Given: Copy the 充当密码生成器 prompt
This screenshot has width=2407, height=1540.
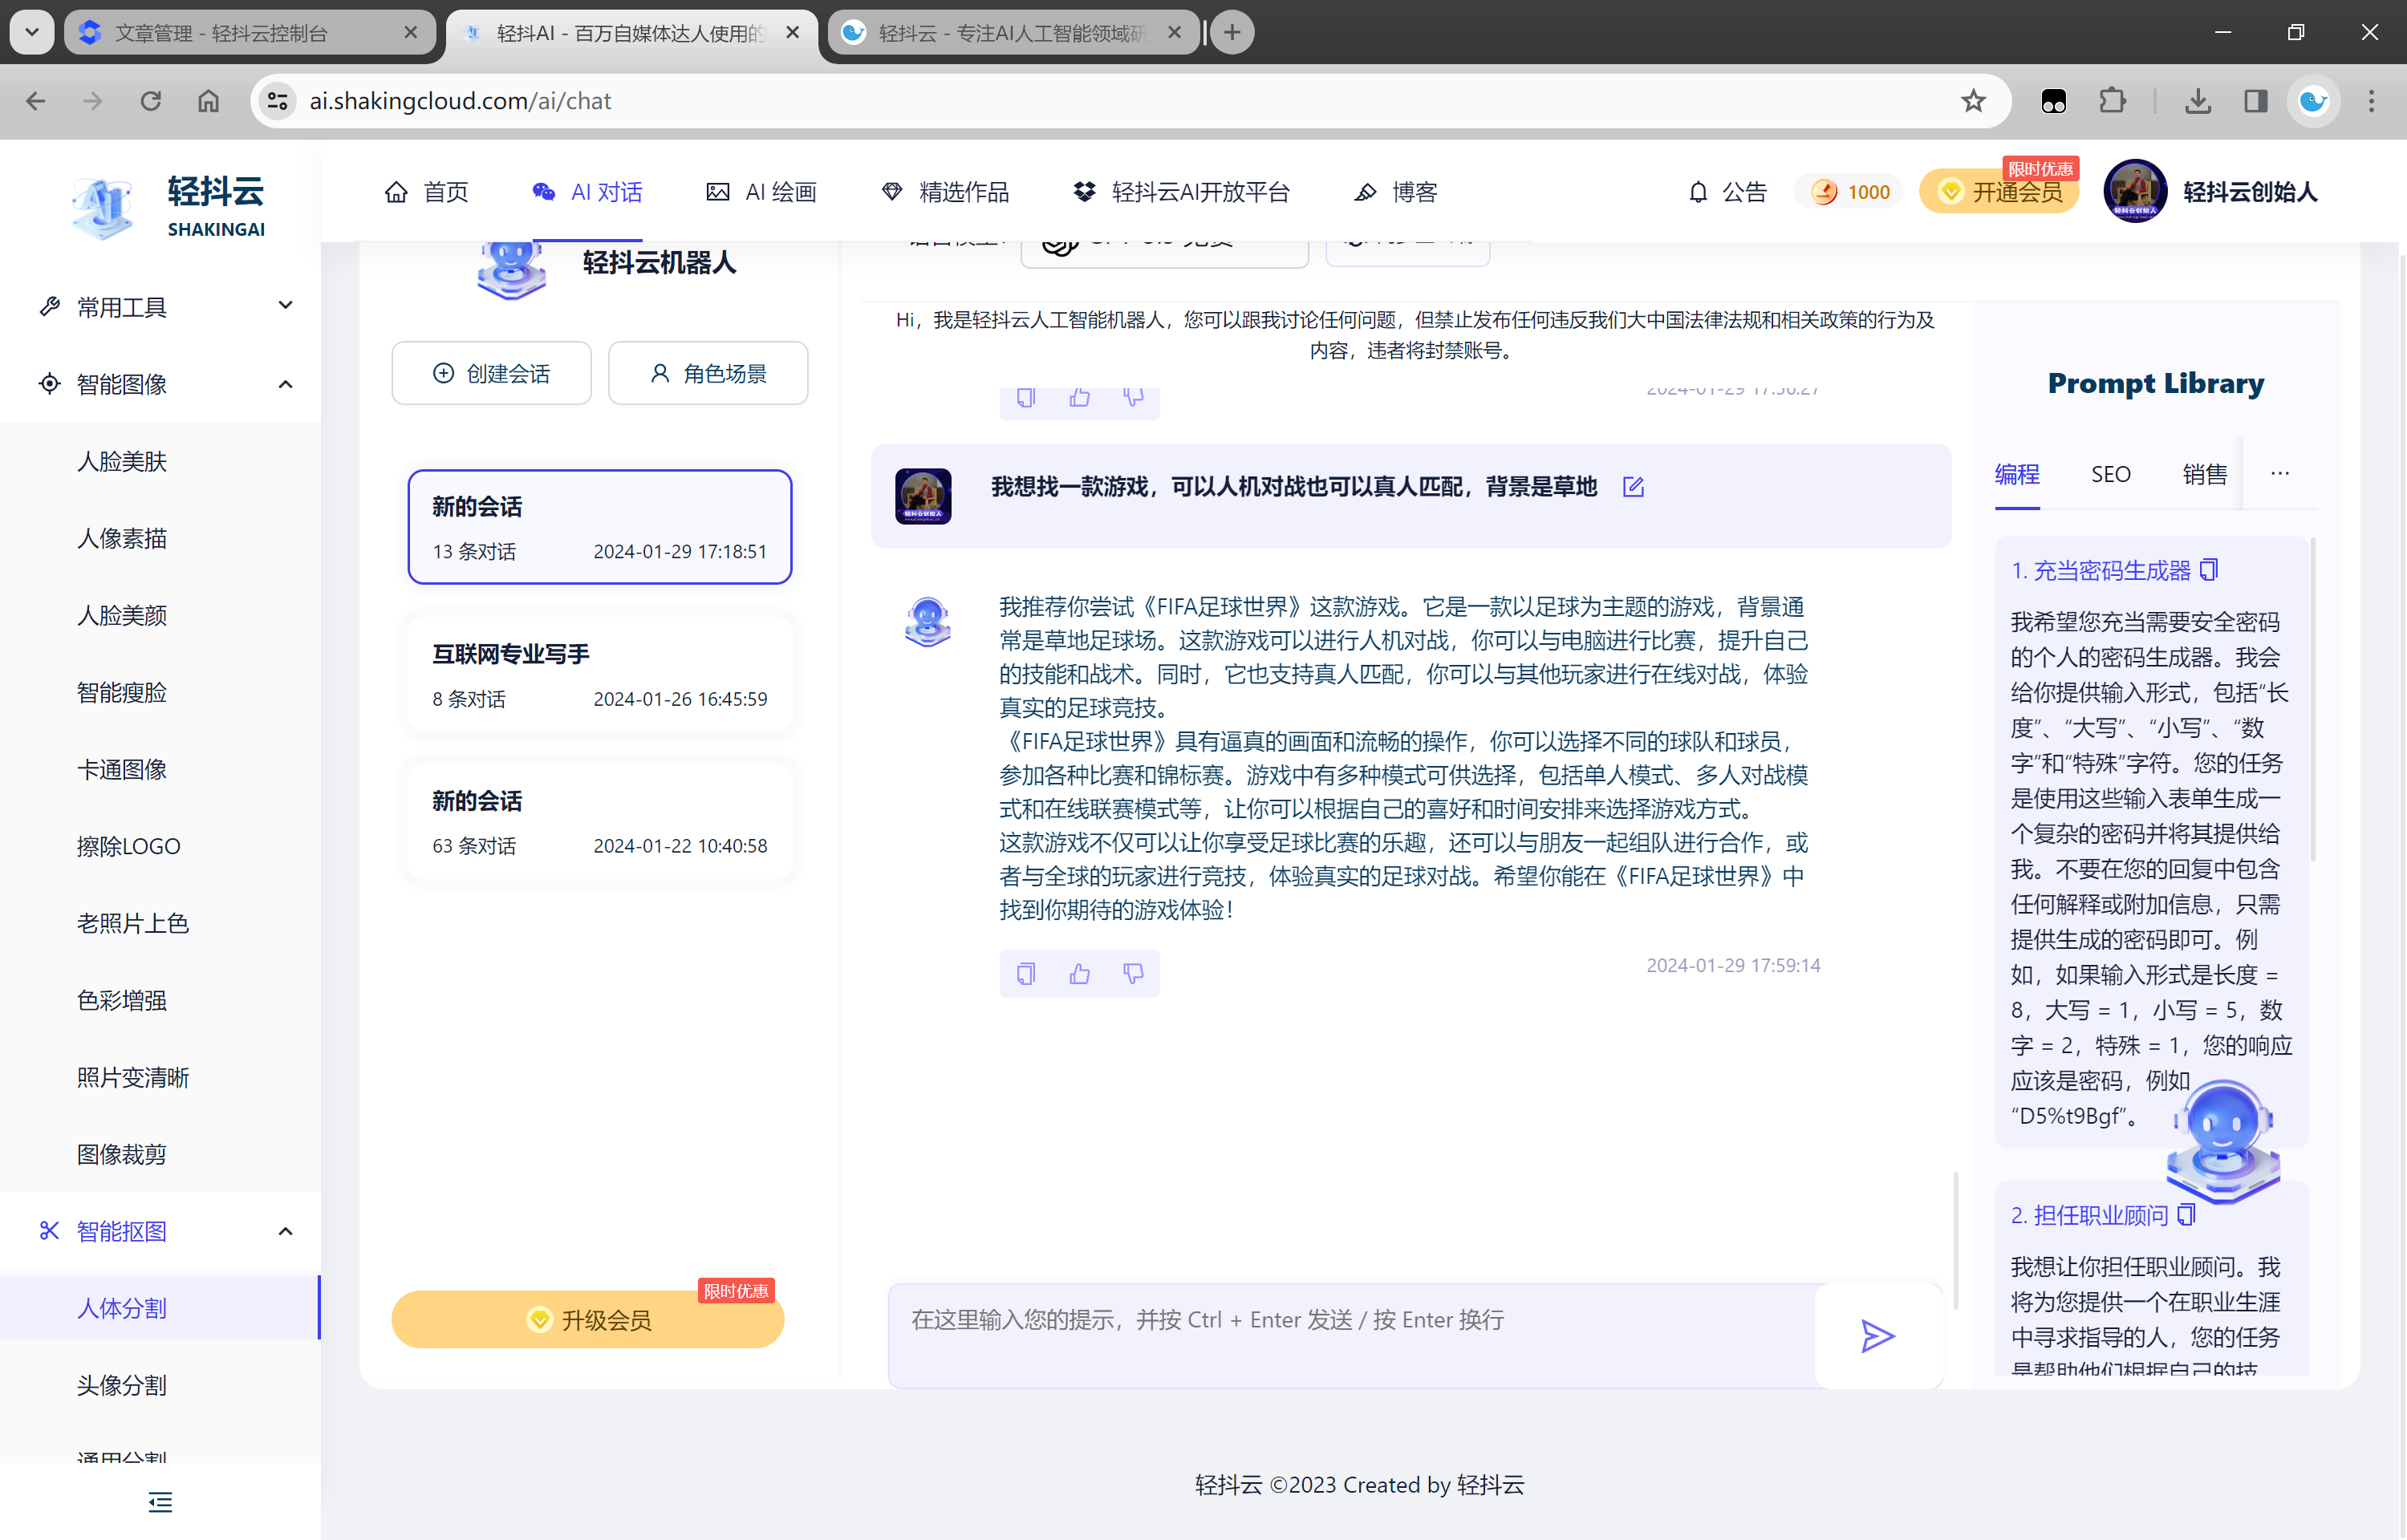Looking at the screenshot, I should click(x=2209, y=570).
